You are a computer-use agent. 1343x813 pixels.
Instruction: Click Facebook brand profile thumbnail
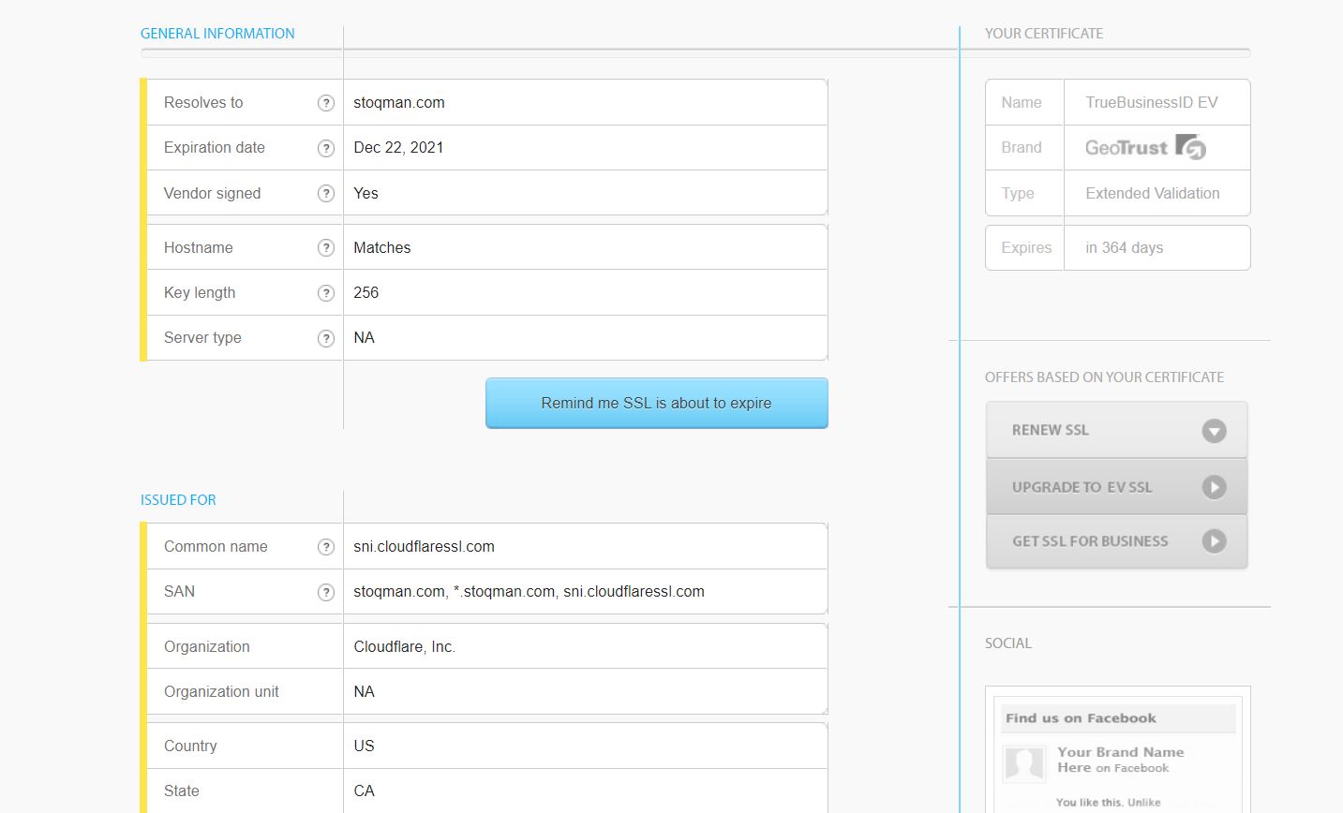click(1024, 763)
